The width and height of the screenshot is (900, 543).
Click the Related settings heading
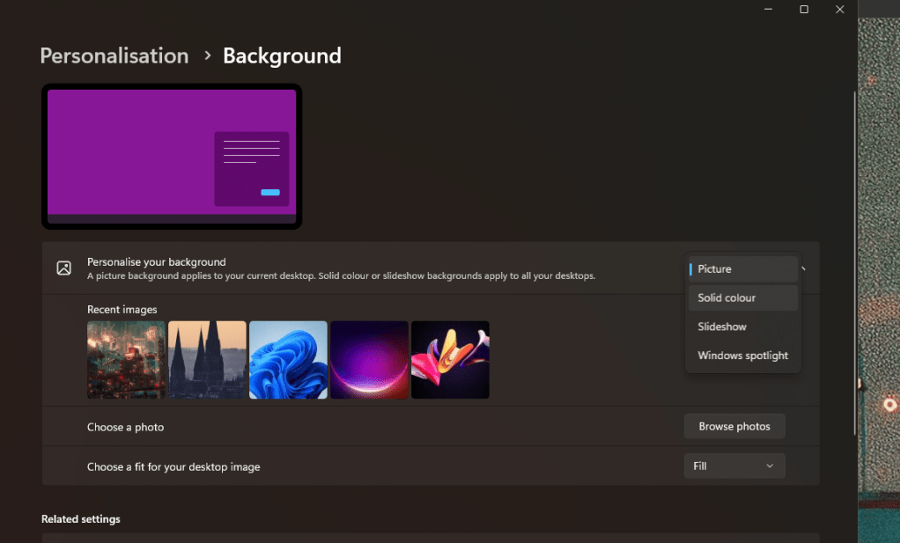[x=81, y=519]
